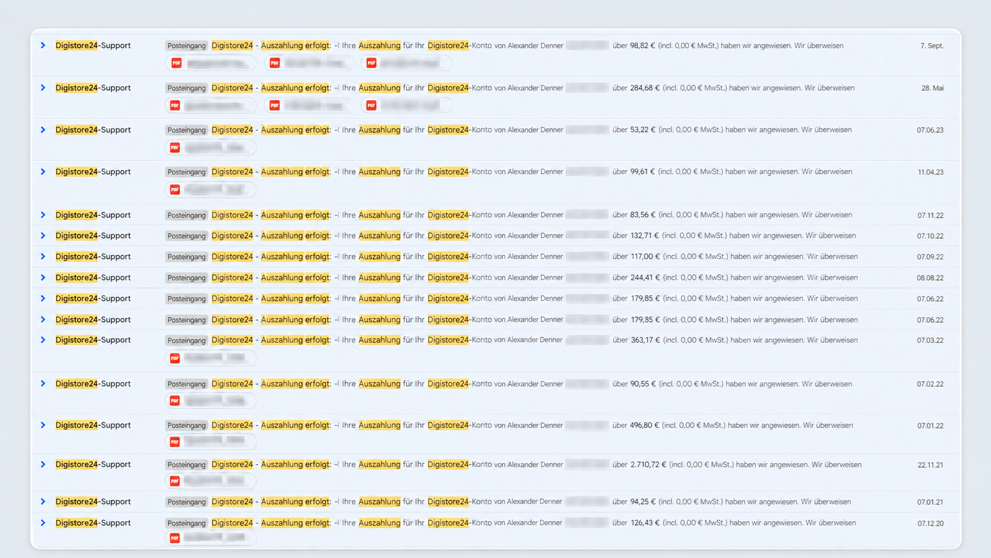
Task: Click the Posteingang label on the 132,71 € email
Action: pos(186,236)
